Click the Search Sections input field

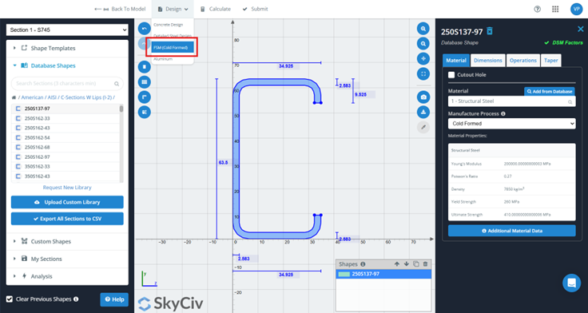click(x=67, y=84)
